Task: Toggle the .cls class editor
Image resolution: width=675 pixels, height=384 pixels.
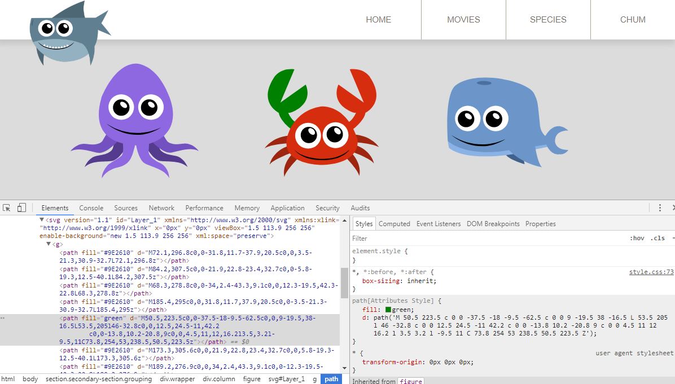Action: 658,239
